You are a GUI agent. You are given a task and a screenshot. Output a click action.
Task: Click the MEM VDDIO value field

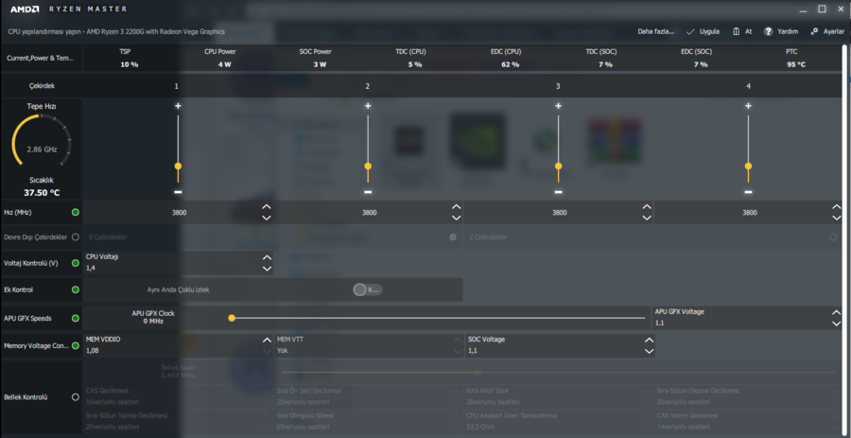pyautogui.click(x=179, y=345)
